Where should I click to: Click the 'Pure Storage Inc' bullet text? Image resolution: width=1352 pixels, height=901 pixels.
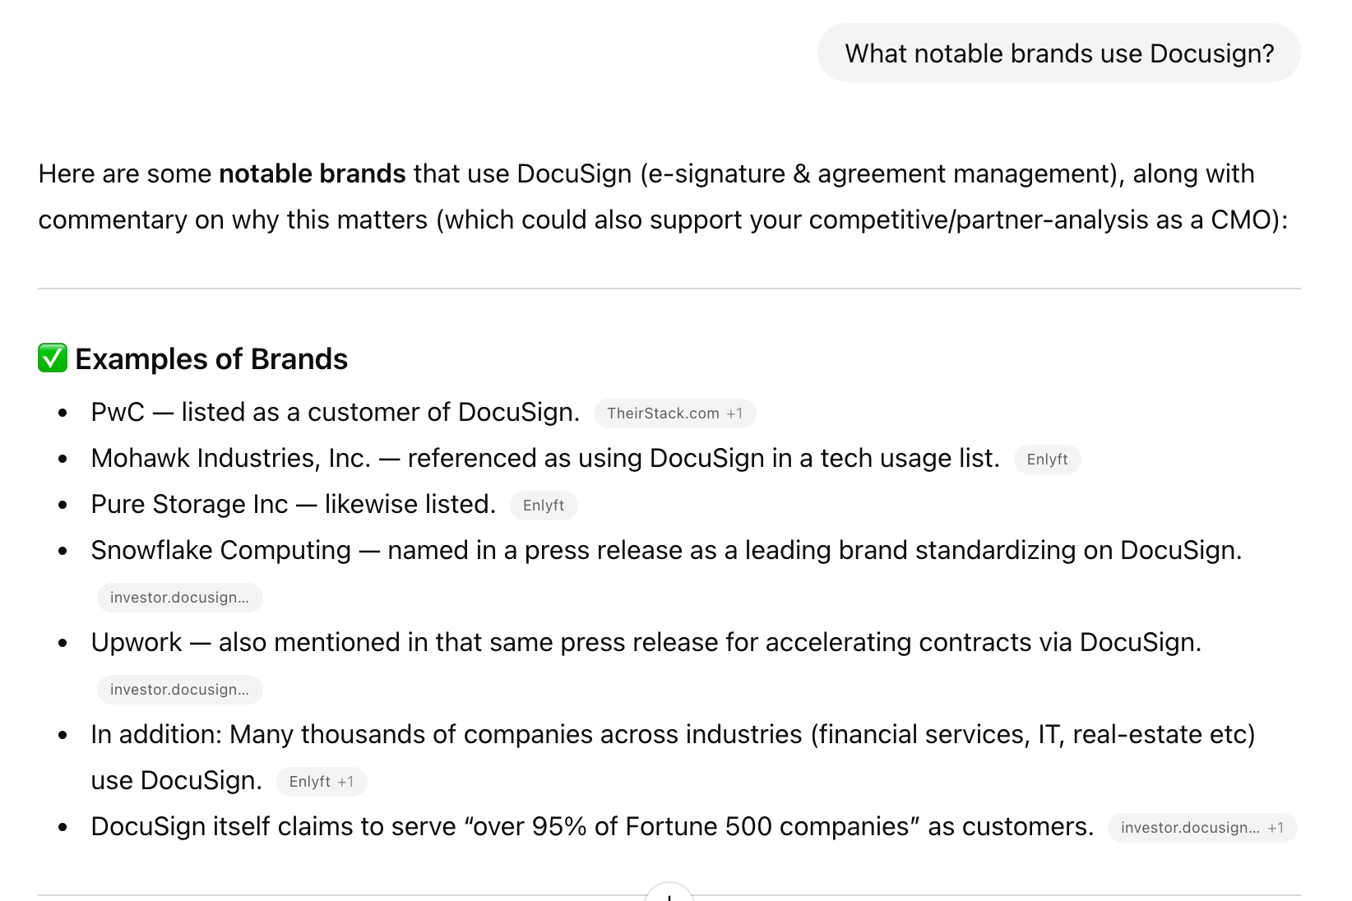[x=189, y=504]
